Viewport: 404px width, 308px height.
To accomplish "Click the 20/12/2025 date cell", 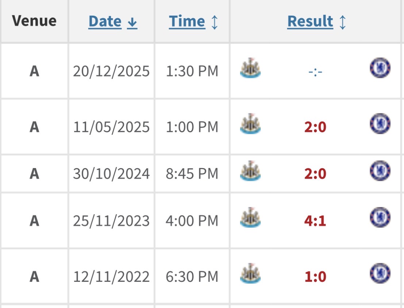I will [x=111, y=71].
